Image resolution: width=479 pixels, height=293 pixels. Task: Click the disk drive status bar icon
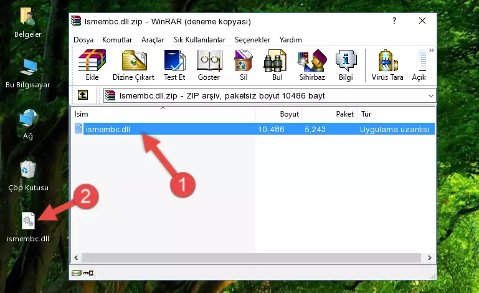pos(77,273)
